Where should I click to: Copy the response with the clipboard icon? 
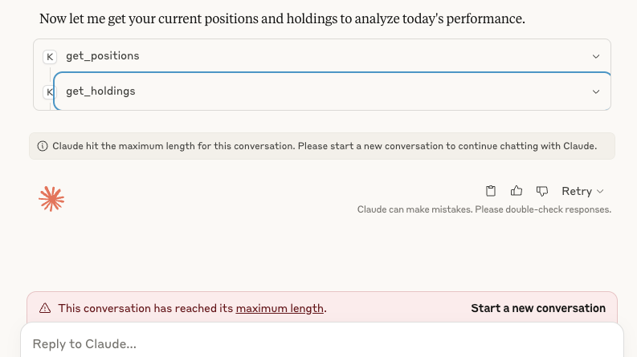pos(491,191)
